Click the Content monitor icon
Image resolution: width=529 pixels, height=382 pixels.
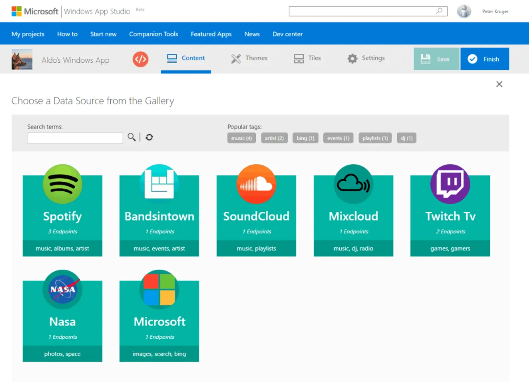172,59
